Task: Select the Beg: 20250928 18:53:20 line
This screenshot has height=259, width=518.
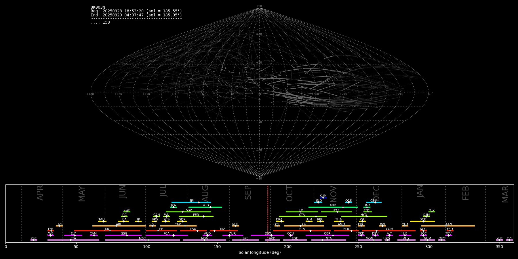Action: point(136,11)
